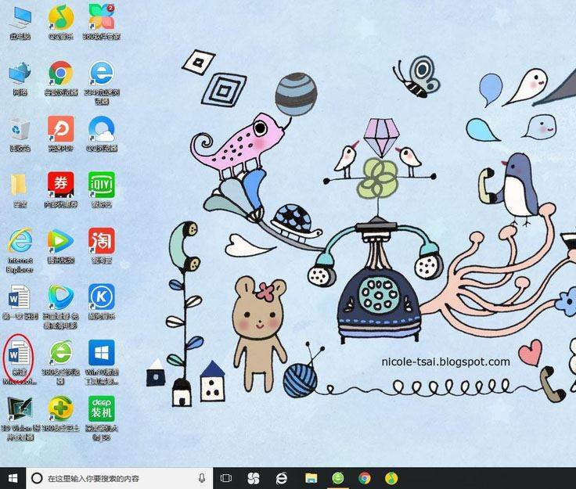Viewport: 576px width, 489px height.
Task: Select the 3D Vision photo viewer shortcut
Action: [20, 419]
